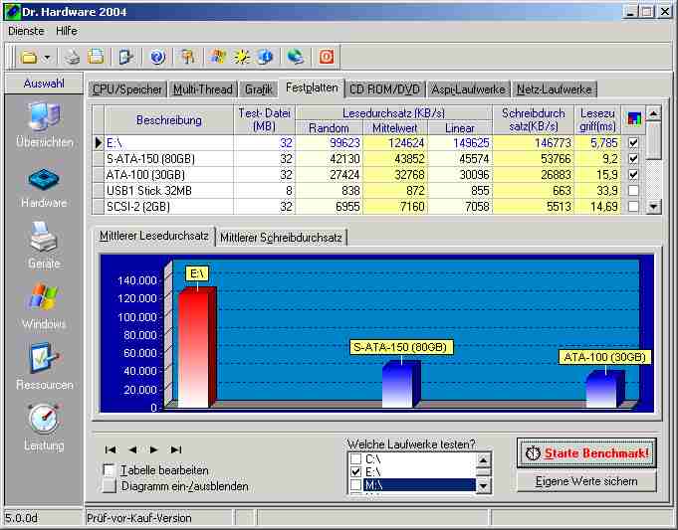
Task: Click the red power exit toolbar icon
Action: click(327, 57)
